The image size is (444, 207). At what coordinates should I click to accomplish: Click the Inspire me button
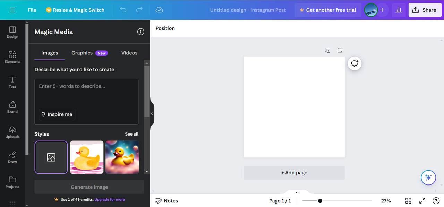[57, 114]
